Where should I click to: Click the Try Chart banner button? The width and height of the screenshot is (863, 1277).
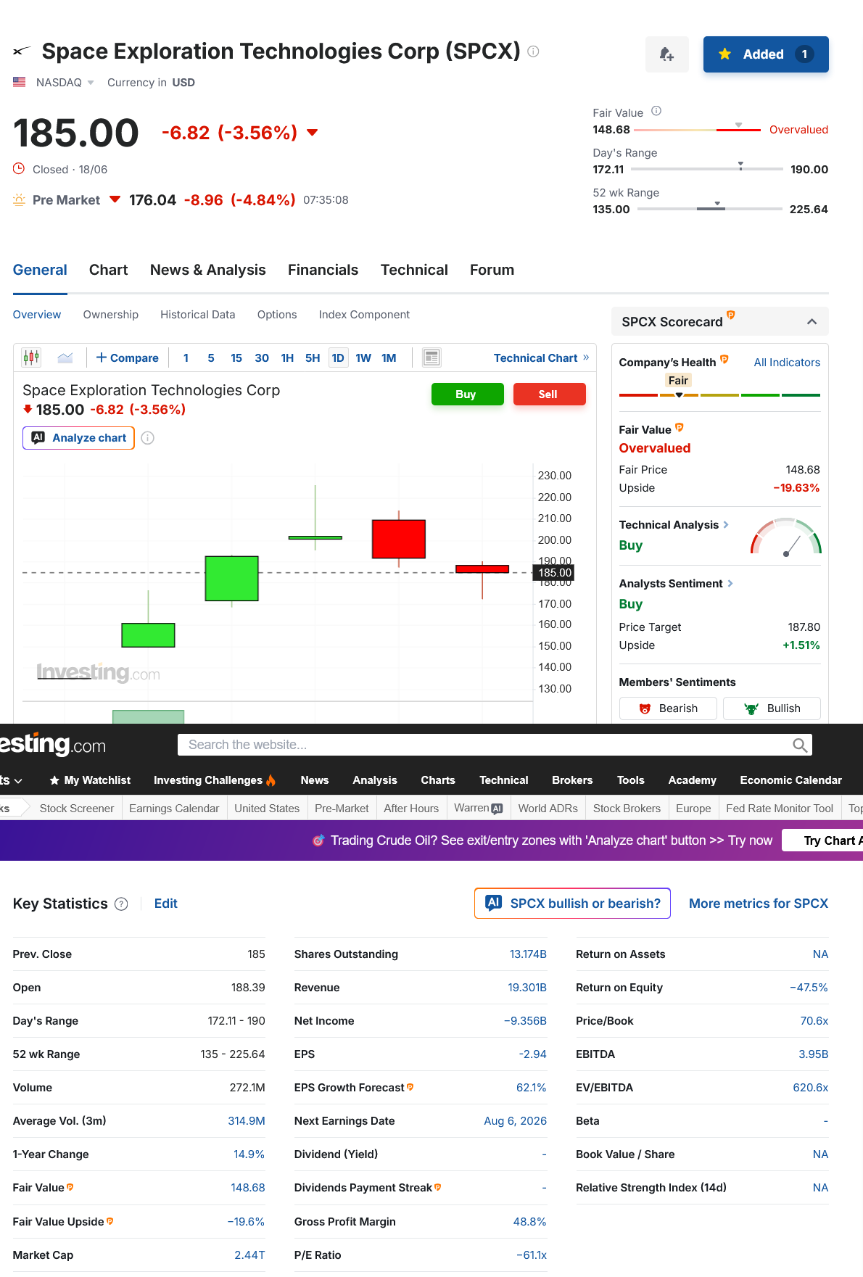click(822, 840)
